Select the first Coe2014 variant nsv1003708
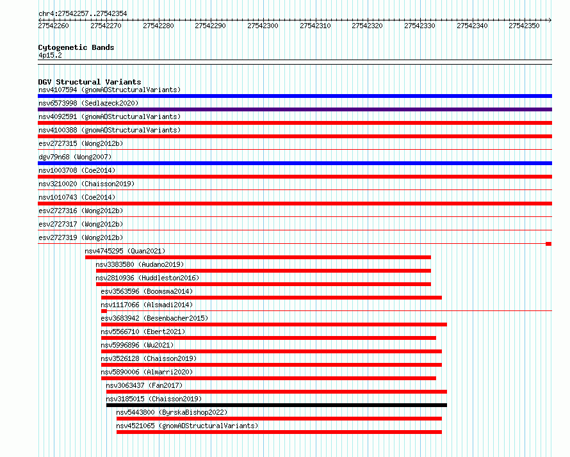The image size is (570, 457). point(77,170)
